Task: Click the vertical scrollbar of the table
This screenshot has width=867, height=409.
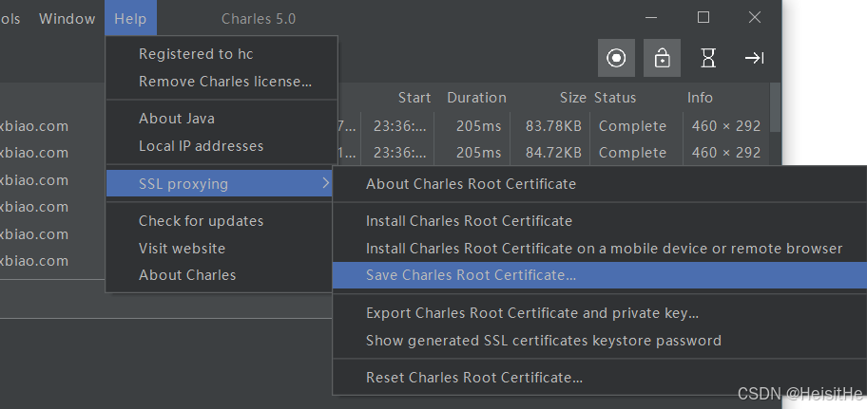Action: tap(775, 107)
